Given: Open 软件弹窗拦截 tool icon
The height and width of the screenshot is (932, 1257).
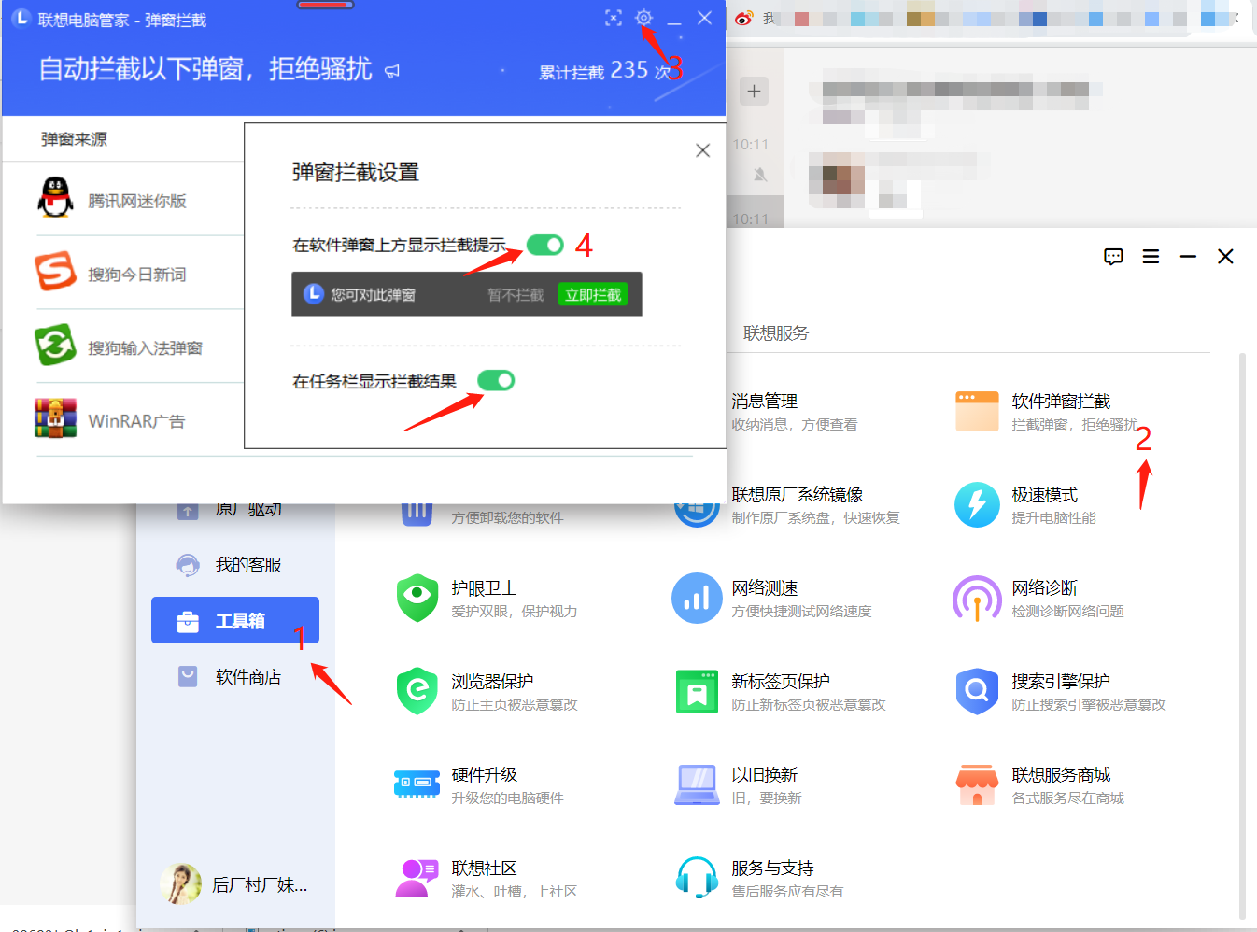Looking at the screenshot, I should (x=977, y=411).
